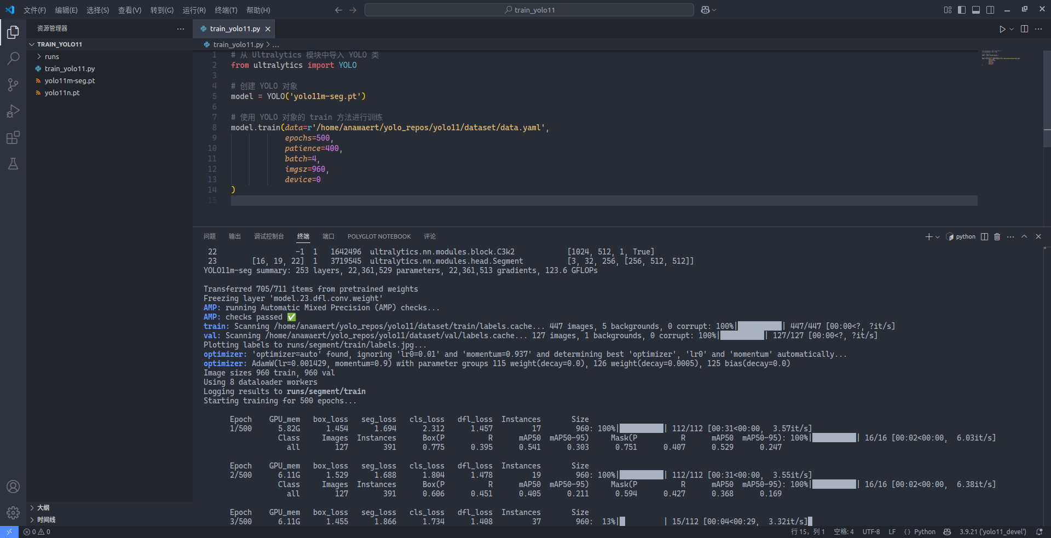
Task: Click the train_yolo11 command center search box
Action: click(x=529, y=10)
